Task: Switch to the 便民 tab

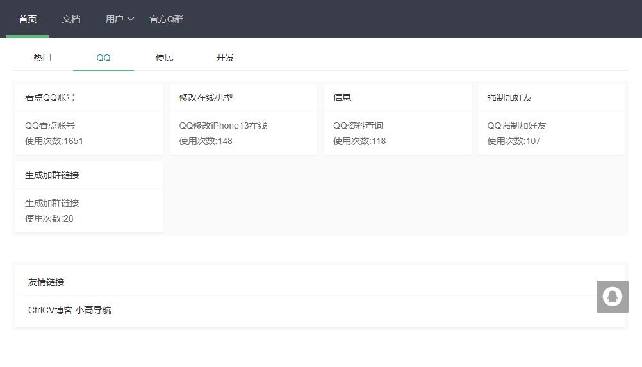Action: (164, 58)
